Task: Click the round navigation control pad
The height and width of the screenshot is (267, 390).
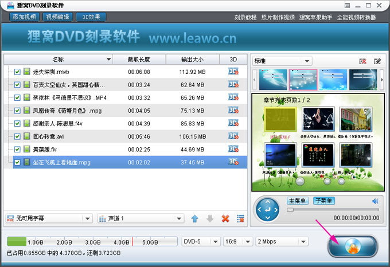Action: 268,210
